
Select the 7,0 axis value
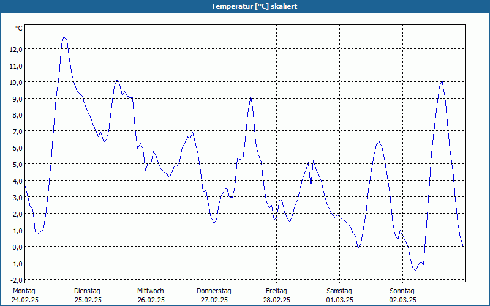pyautogui.click(x=17, y=132)
